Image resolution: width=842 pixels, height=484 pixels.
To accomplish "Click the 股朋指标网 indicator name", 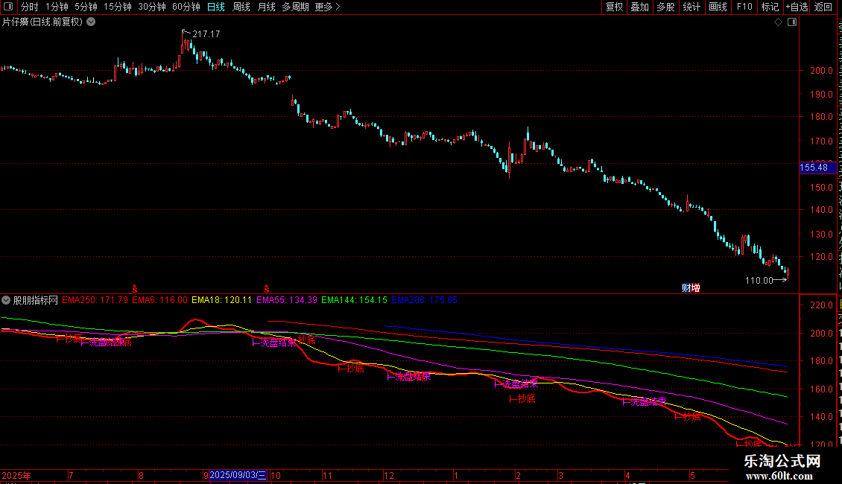I will [x=36, y=300].
